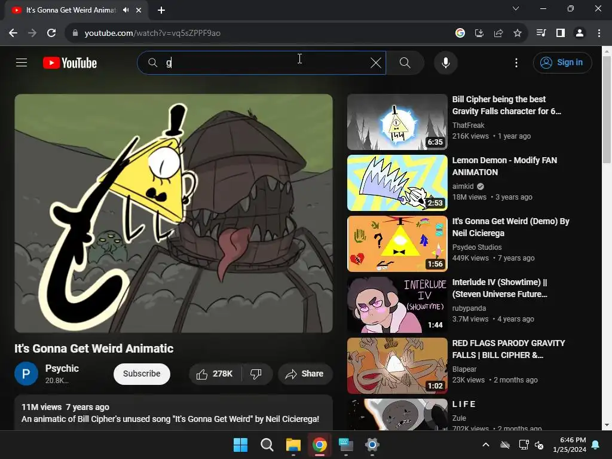
Task: Start voice search with the microphone
Action: (446, 62)
